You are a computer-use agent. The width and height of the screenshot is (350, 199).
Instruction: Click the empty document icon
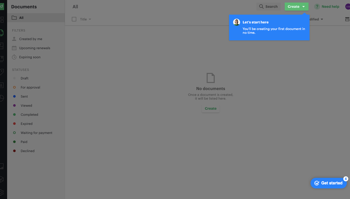210,78
